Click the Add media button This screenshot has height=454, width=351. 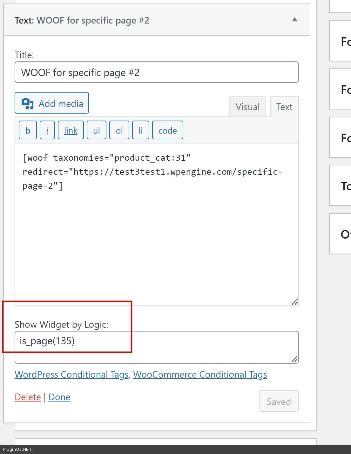(52, 103)
